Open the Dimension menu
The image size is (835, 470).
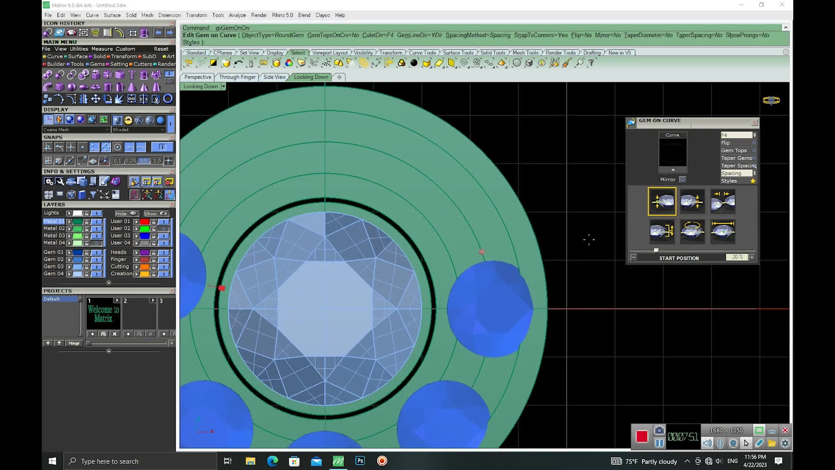pos(169,15)
